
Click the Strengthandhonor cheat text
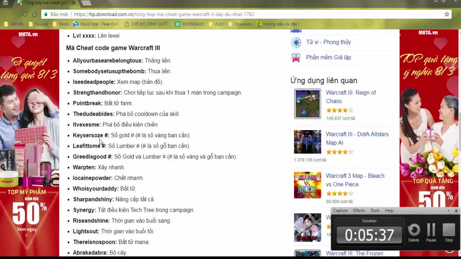(x=98, y=92)
